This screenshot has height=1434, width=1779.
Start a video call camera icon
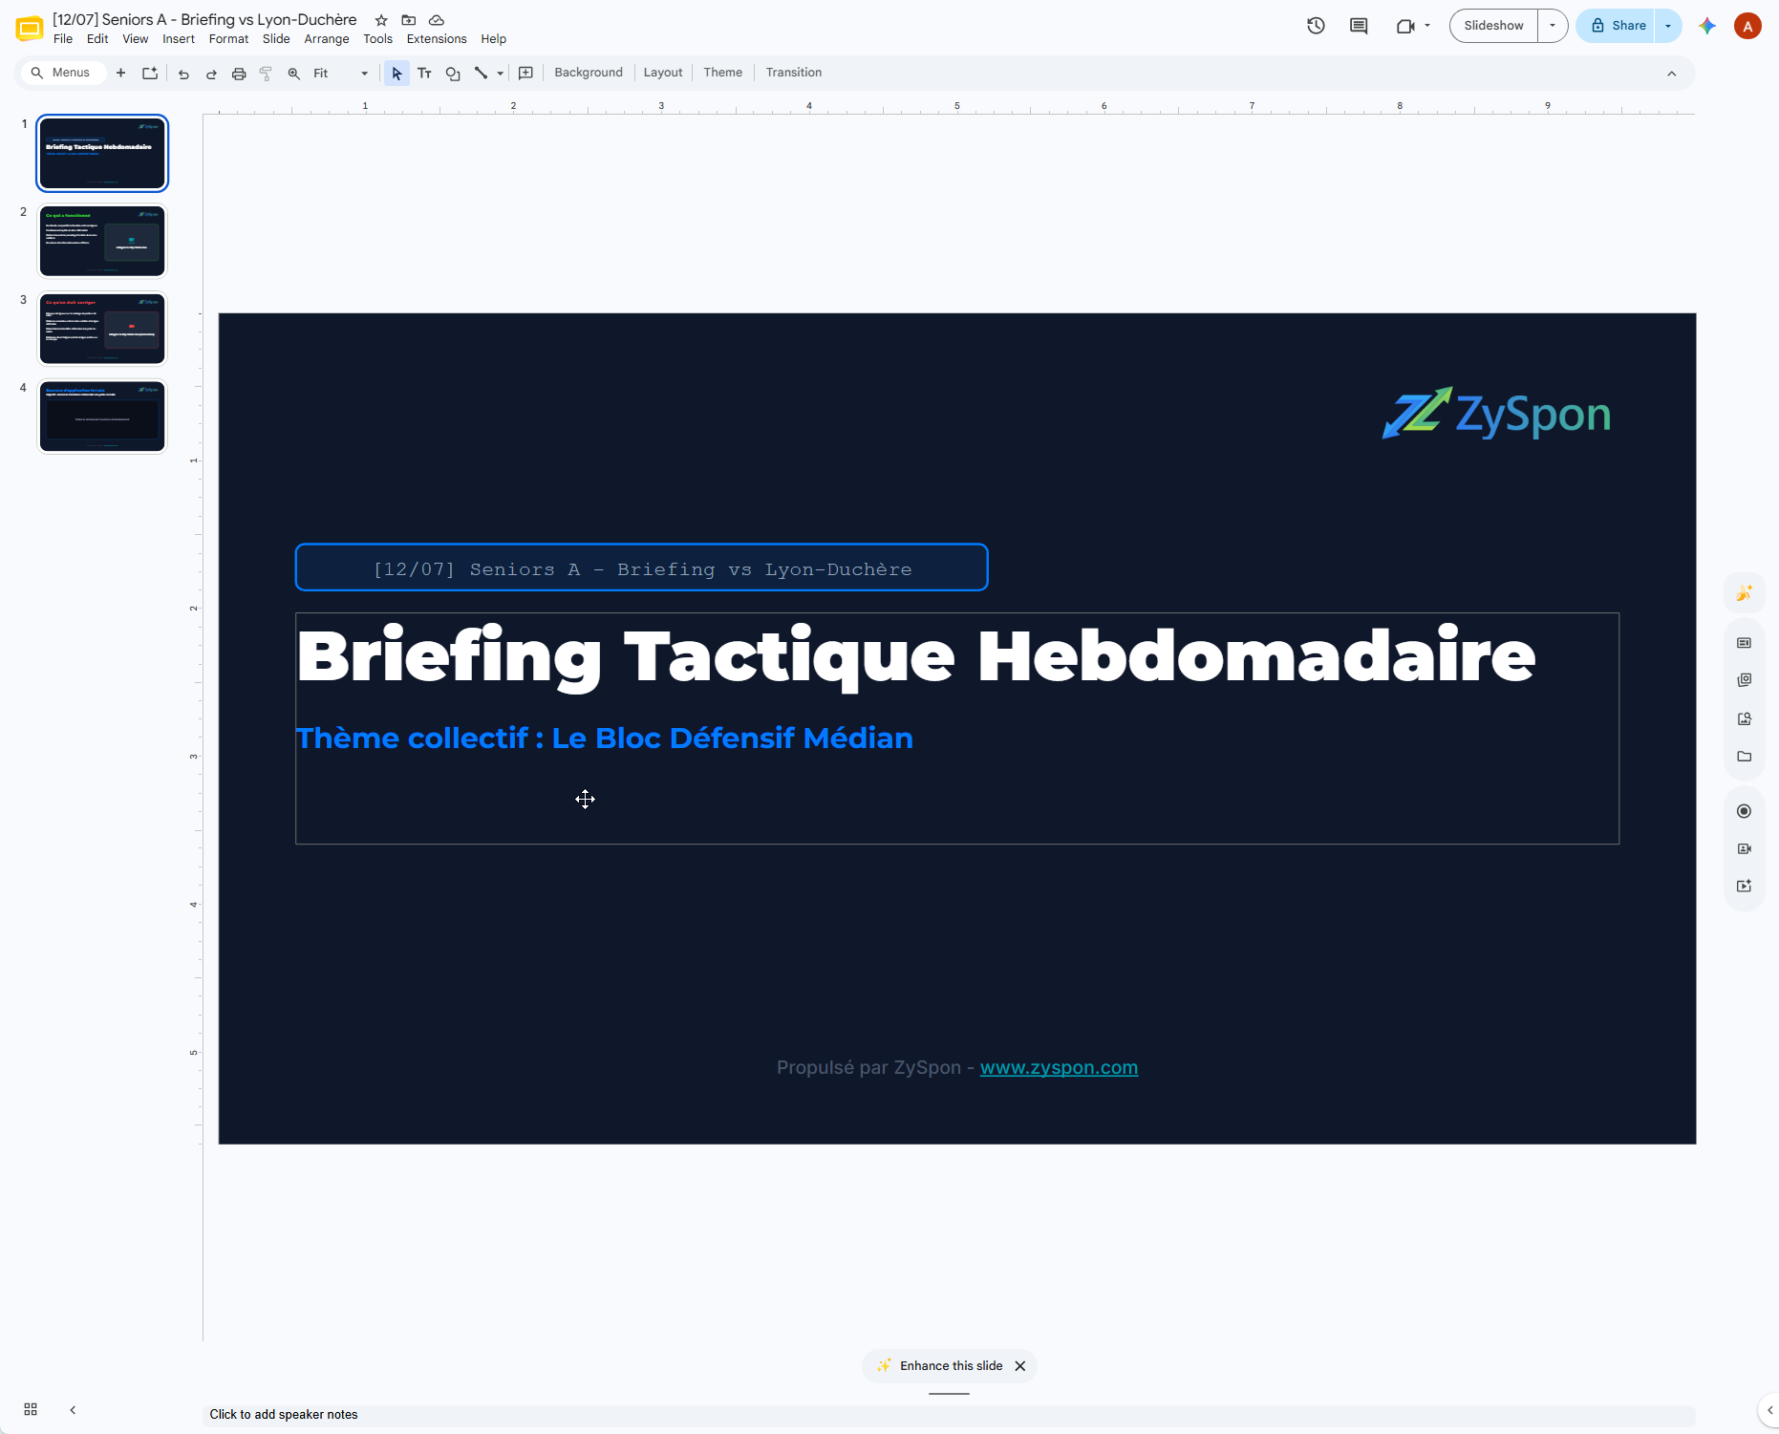(1404, 26)
